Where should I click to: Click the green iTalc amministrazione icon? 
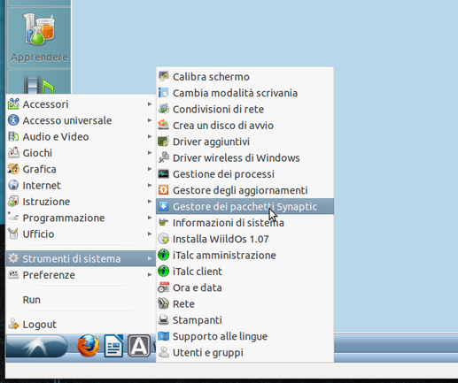[163, 255]
